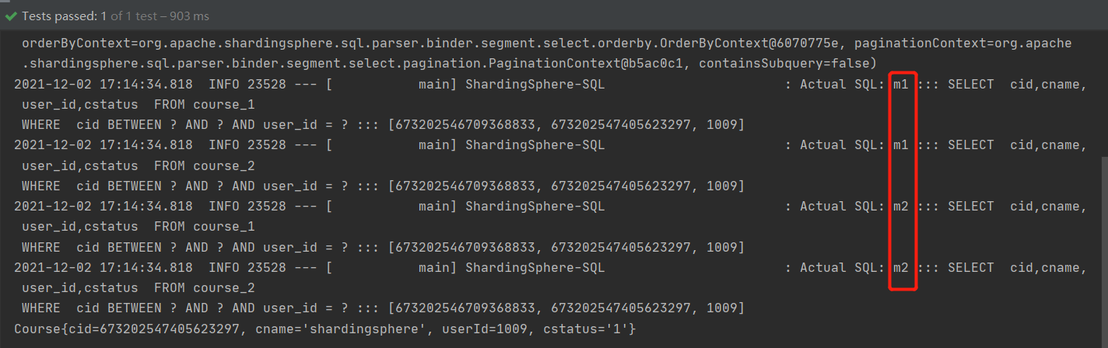Click the second highlighted m1 data source label

(x=901, y=145)
